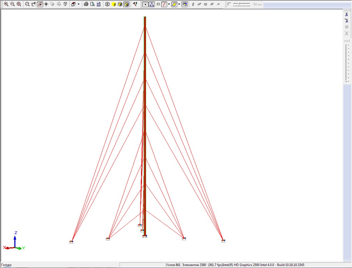The image size is (352, 268).
Task: Click the 'Узлов 861' status text
Action: pyautogui.click(x=173, y=265)
